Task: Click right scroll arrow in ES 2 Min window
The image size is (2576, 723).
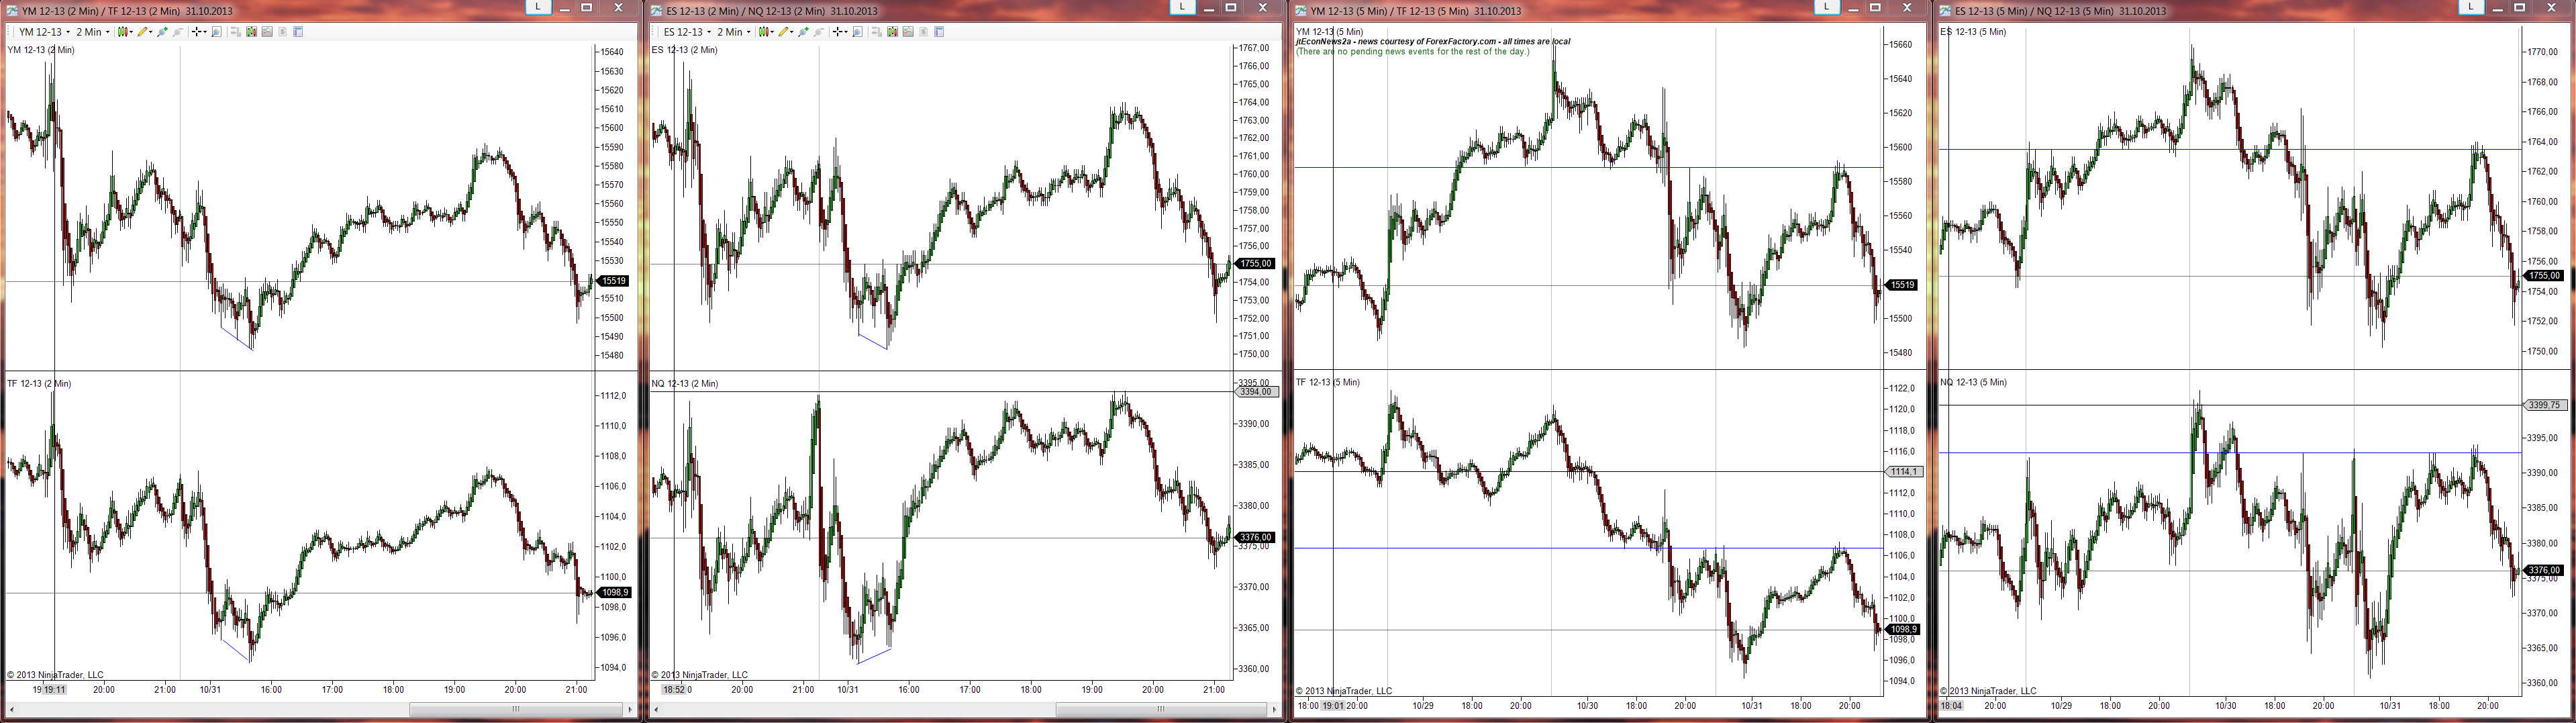Action: (1274, 709)
